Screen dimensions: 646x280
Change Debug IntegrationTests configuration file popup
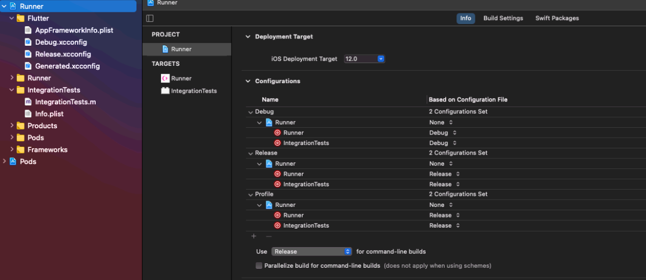[443, 143]
